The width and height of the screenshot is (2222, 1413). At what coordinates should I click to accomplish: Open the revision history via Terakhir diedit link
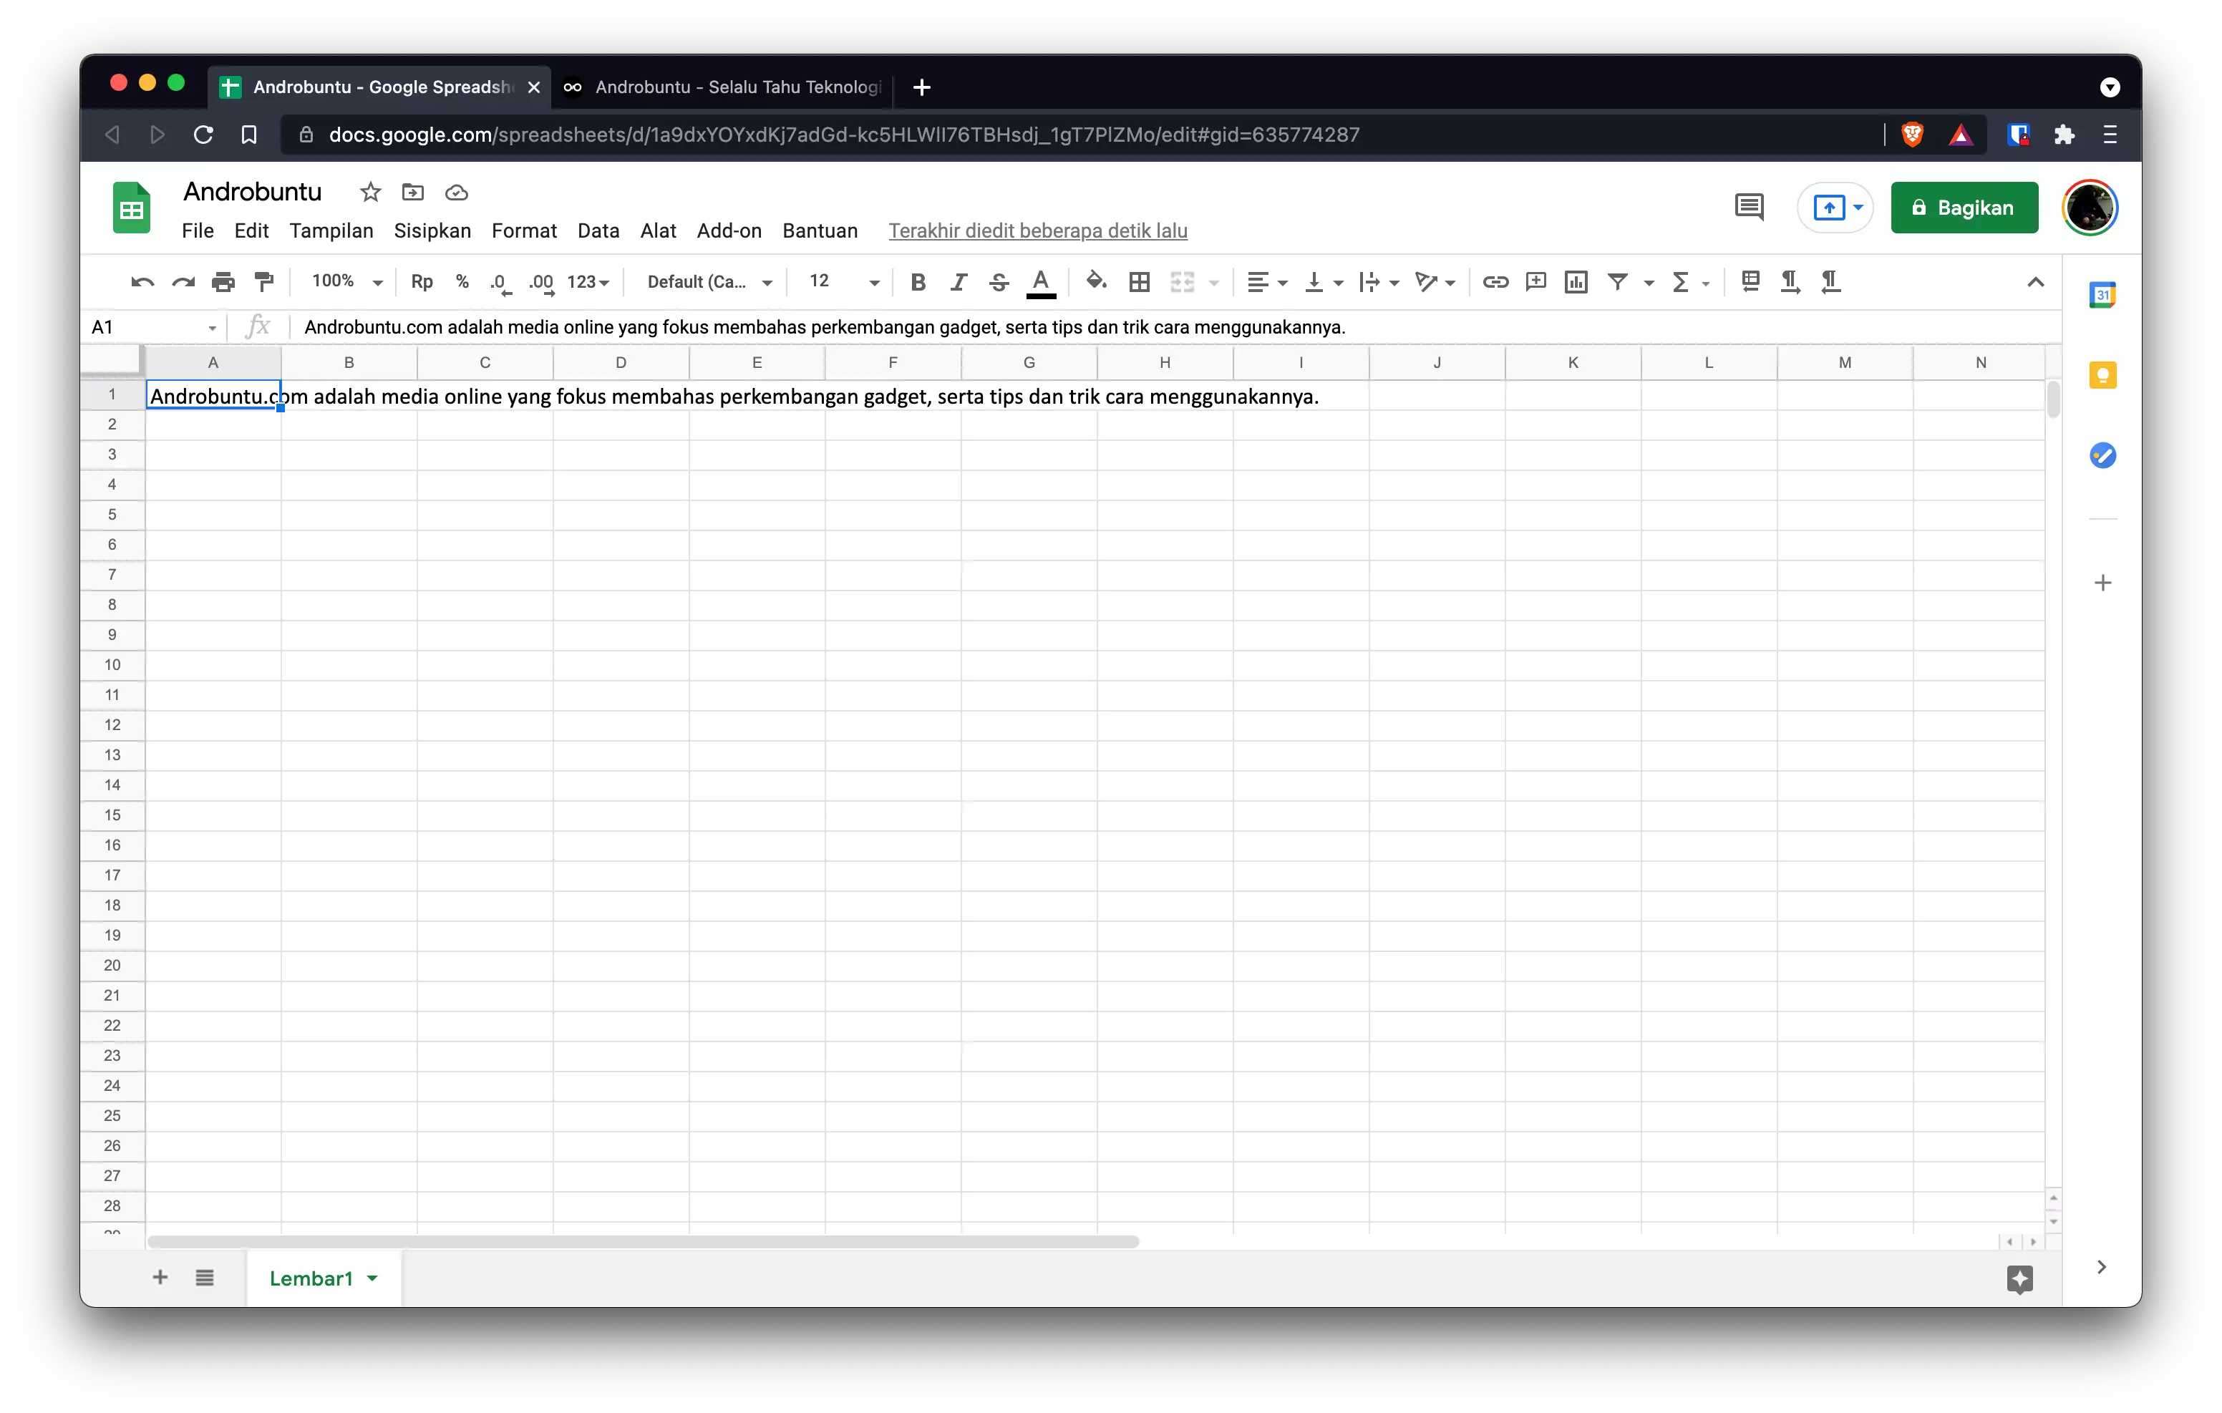point(1037,230)
